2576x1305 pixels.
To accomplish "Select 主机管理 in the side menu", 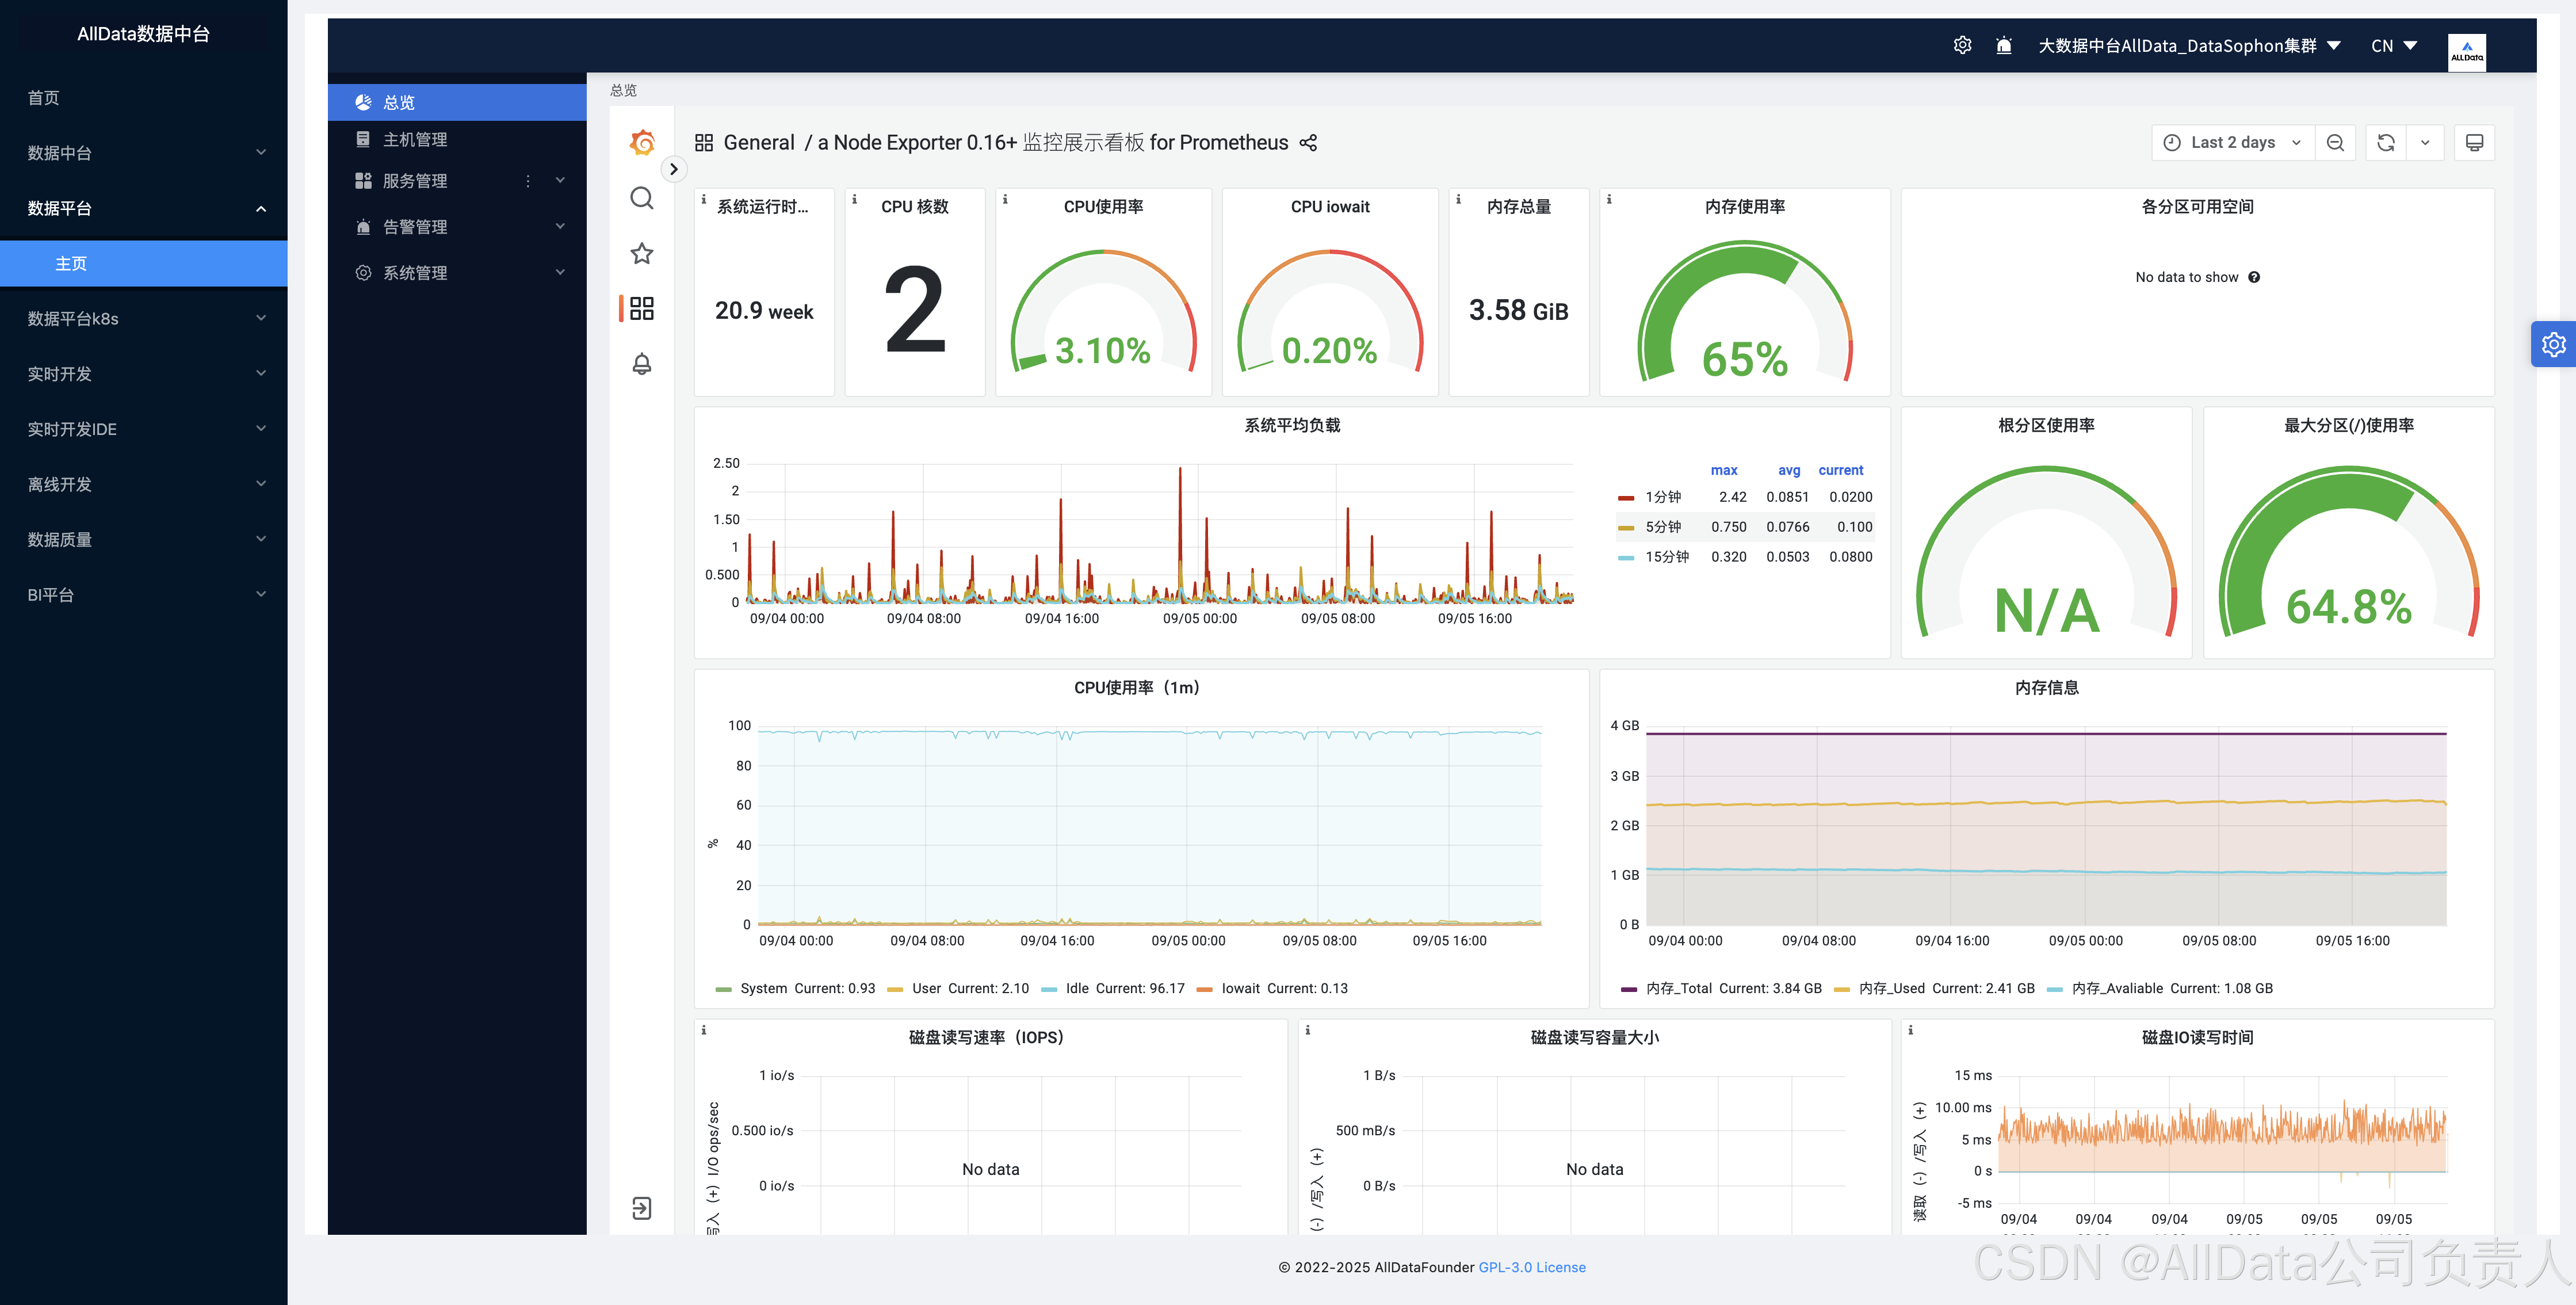I will pyautogui.click(x=415, y=140).
